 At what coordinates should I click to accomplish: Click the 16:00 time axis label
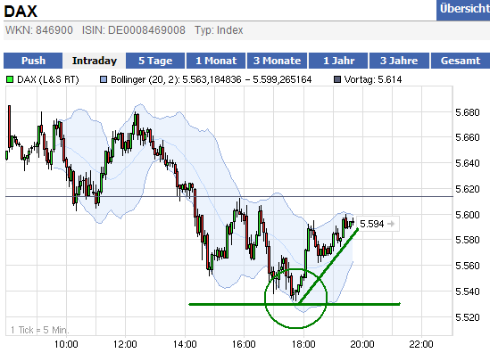(244, 344)
